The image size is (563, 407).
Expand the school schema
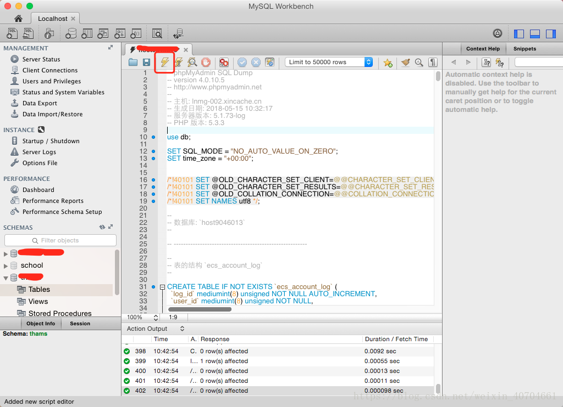tap(5, 266)
